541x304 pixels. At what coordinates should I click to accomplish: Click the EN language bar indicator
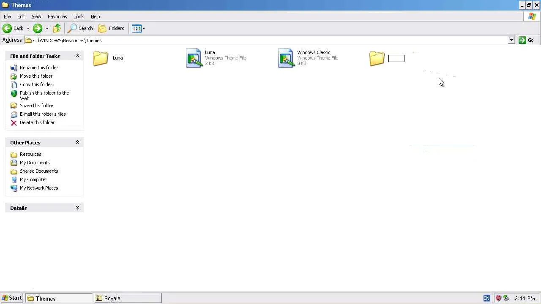(x=486, y=298)
